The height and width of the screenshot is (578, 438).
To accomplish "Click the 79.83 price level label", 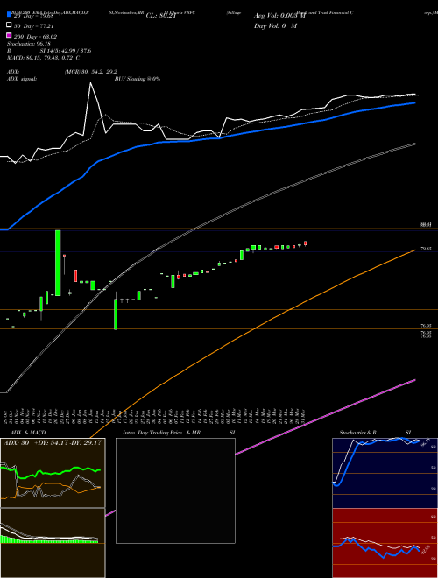I will pyautogui.click(x=426, y=249).
